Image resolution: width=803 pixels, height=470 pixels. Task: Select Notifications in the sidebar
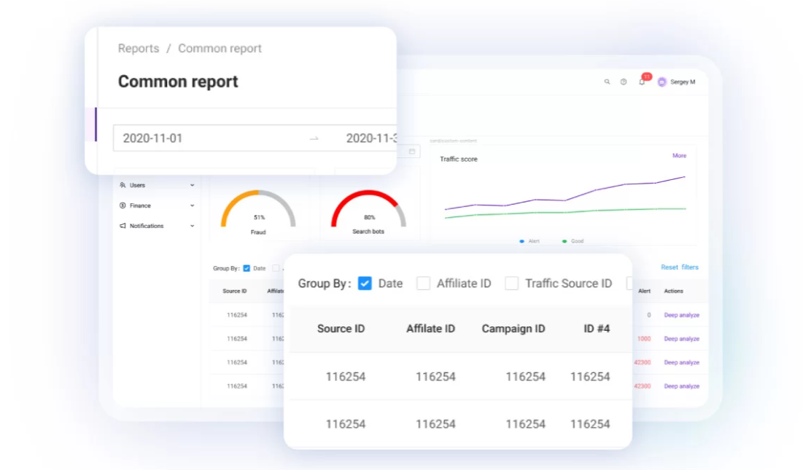point(147,226)
